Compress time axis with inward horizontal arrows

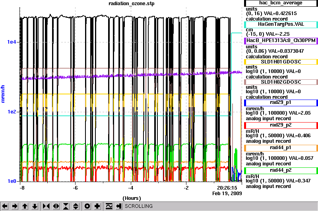(46, 206)
